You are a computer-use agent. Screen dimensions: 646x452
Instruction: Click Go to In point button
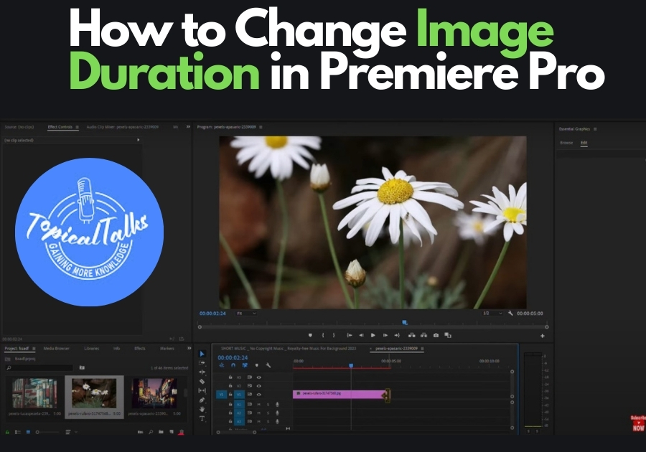pyautogui.click(x=350, y=335)
